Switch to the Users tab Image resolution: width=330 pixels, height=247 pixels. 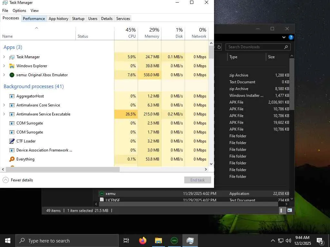pos(93,18)
